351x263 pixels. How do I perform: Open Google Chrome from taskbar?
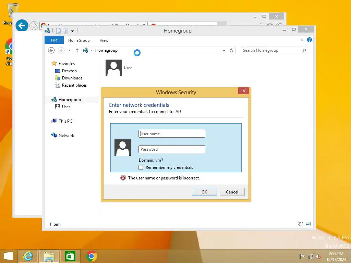[x=91, y=256]
